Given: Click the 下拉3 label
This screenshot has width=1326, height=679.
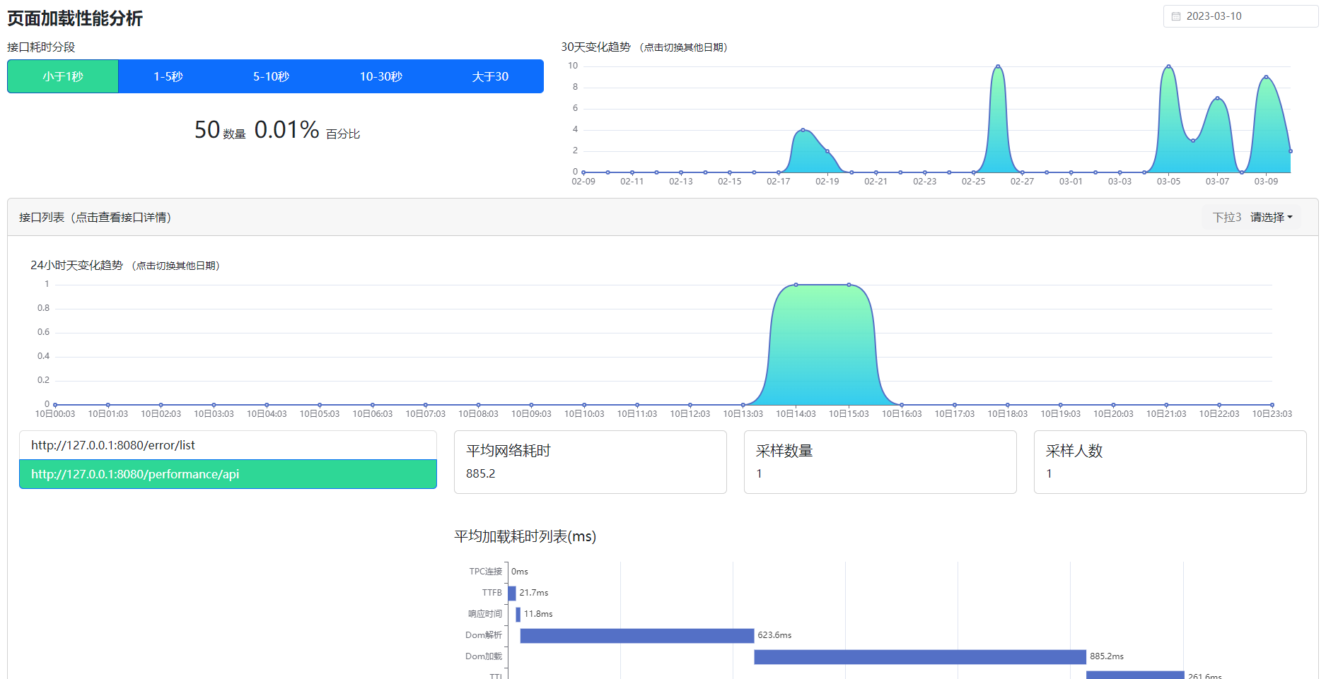Looking at the screenshot, I should tap(1227, 218).
